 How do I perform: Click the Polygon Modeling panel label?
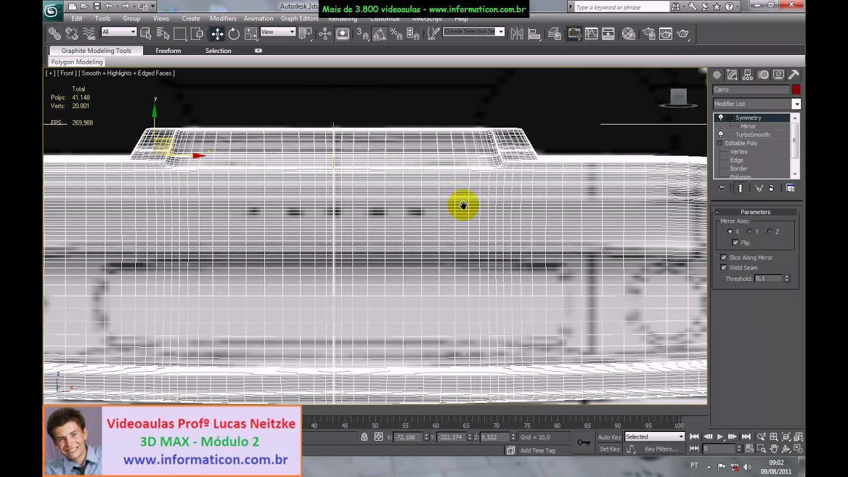point(77,62)
